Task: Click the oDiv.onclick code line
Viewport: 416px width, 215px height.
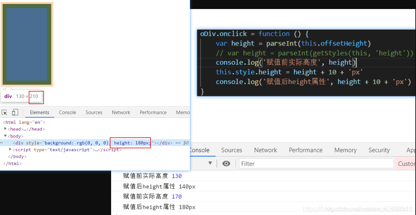Action: click(255, 34)
